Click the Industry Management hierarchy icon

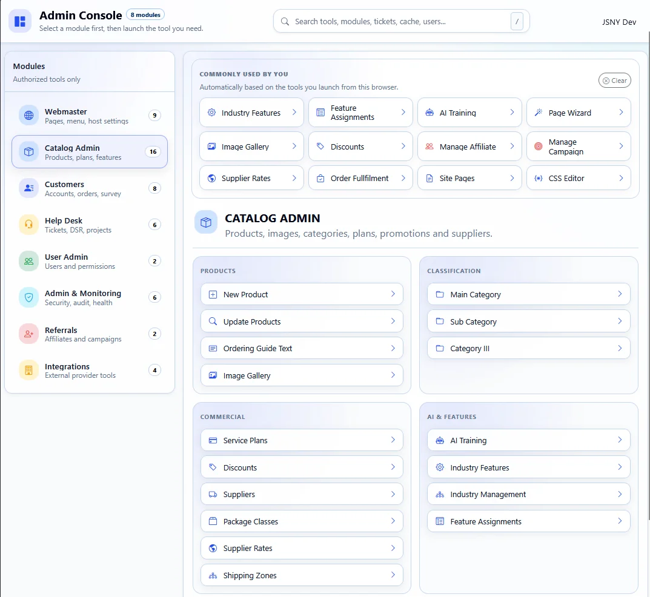[440, 494]
